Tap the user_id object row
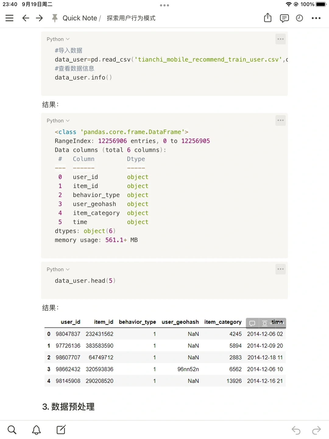Screen dimensions: 329x439 pos(103,177)
